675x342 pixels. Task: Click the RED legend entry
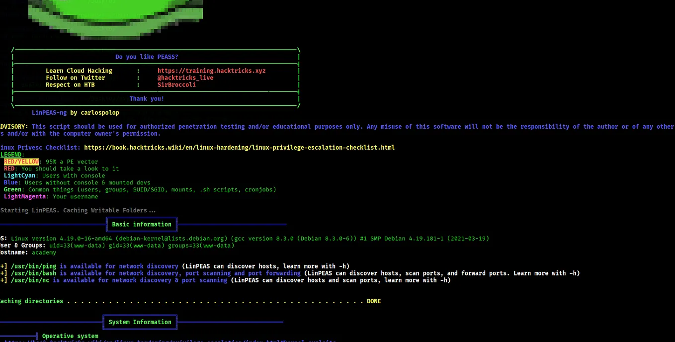pyautogui.click(x=9, y=169)
